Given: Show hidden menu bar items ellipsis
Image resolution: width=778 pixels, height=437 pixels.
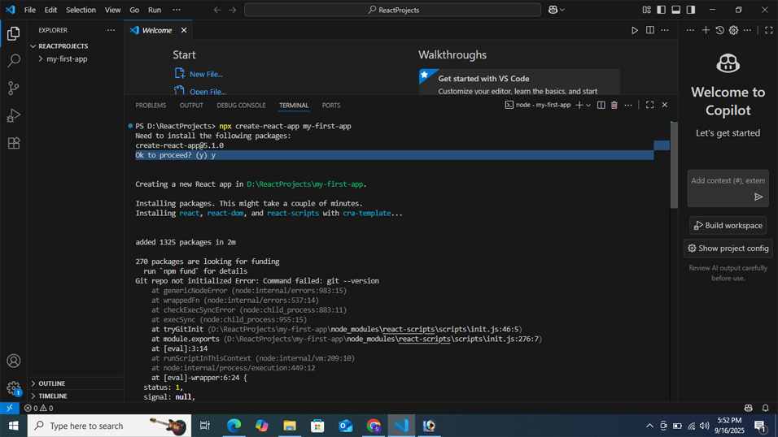Looking at the screenshot, I should coord(177,10).
